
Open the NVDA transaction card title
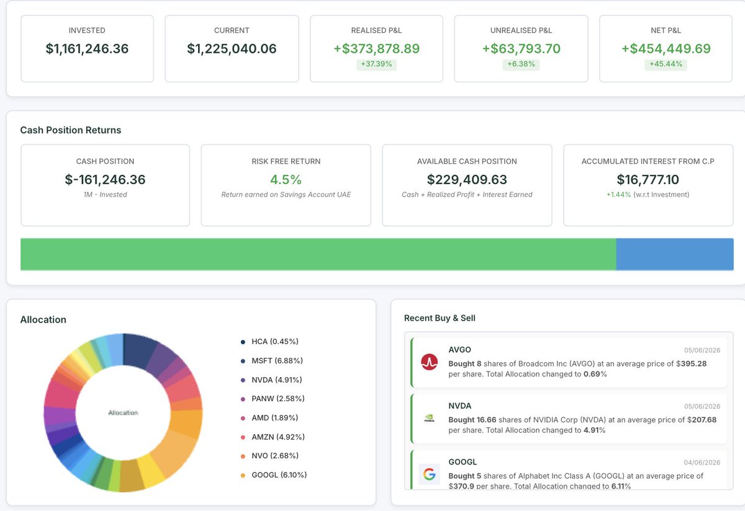(x=459, y=406)
